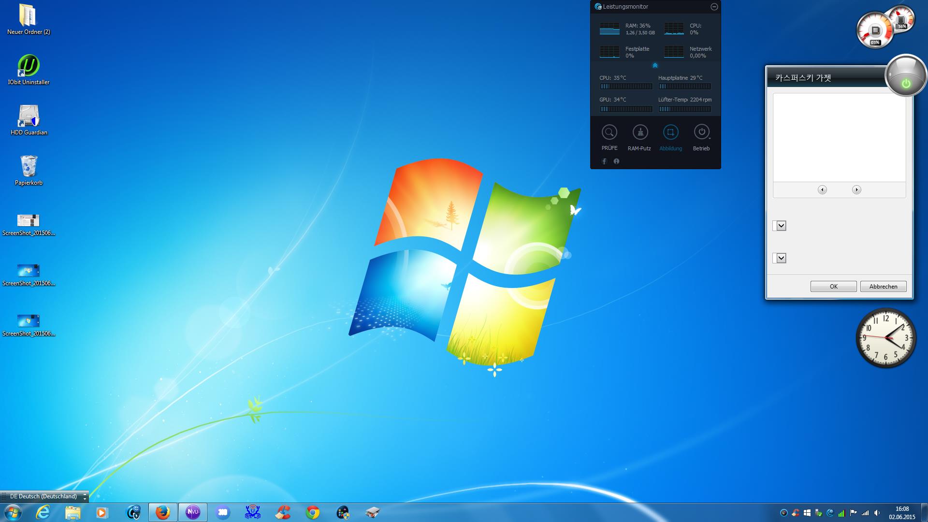Collapse Leistungsmonitor details with double-chevron arrow
The width and height of the screenshot is (928, 522).
(x=655, y=65)
